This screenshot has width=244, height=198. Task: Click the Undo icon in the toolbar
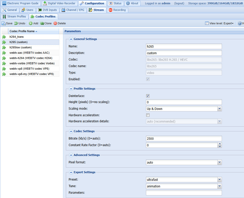(16, 23)
